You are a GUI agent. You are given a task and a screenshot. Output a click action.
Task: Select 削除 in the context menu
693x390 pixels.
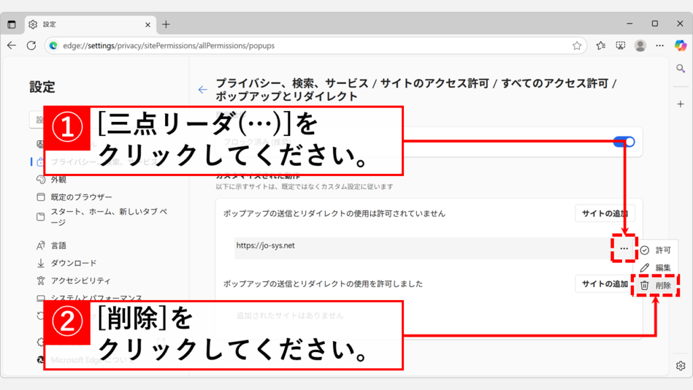pos(656,286)
